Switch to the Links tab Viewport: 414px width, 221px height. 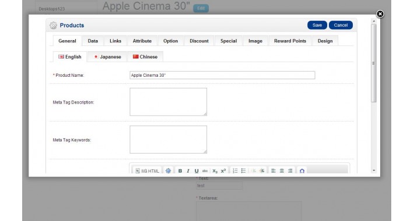(x=115, y=41)
